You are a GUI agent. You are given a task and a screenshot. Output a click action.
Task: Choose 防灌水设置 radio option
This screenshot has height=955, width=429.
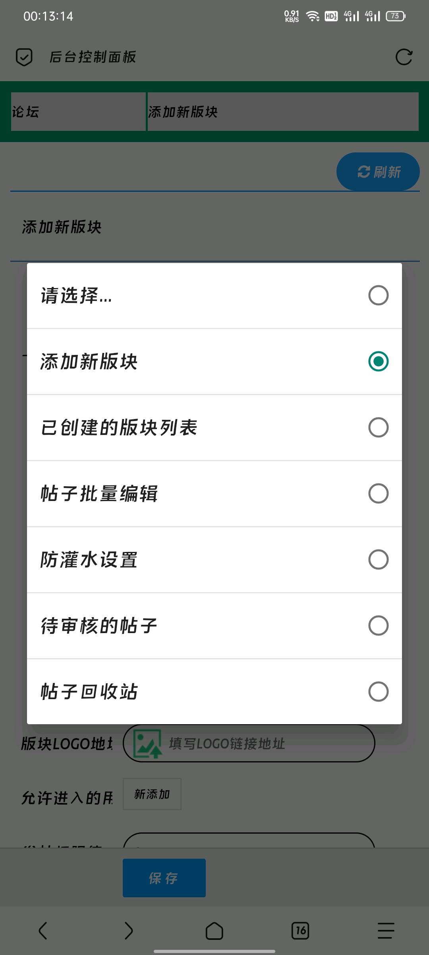pos(214,560)
